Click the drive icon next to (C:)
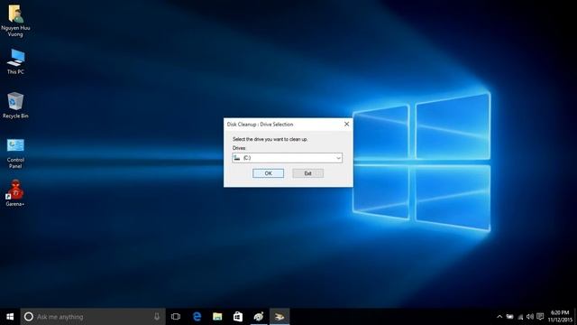This screenshot has width=577, height=325. pyautogui.click(x=237, y=158)
